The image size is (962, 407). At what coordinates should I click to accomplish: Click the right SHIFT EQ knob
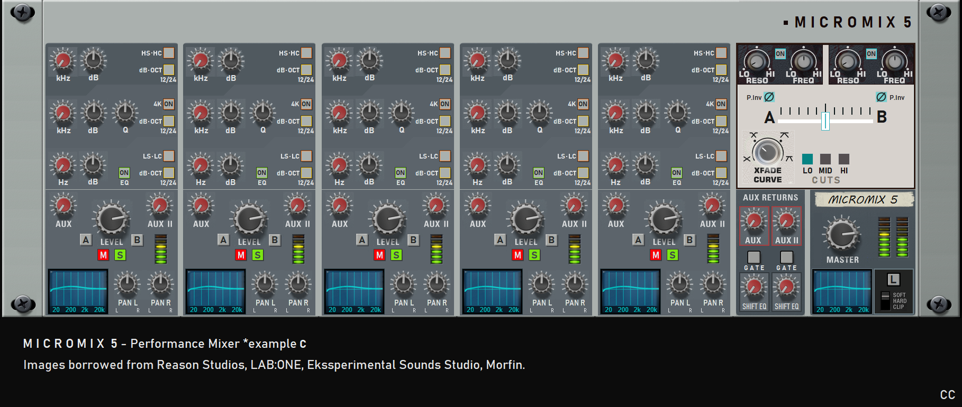[786, 288]
